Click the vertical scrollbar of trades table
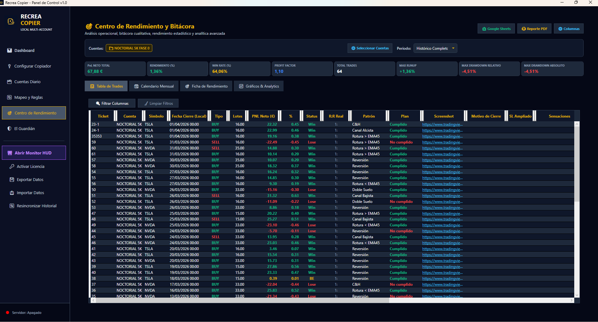The image size is (598, 322). [x=577, y=164]
